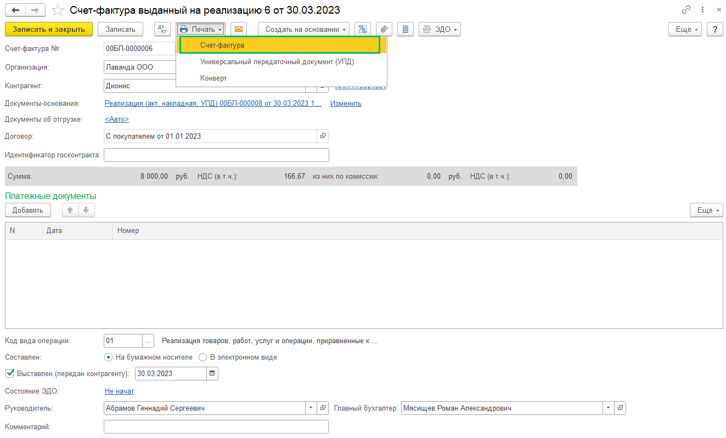
Task: Open the Руководитель record with its icon
Action: click(x=323, y=408)
